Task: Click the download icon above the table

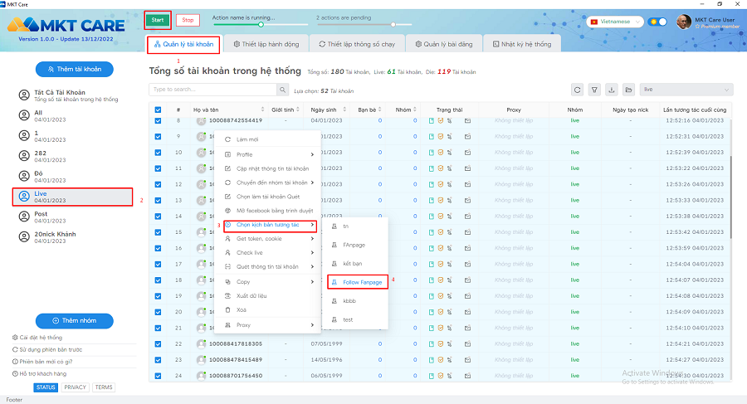Action: point(612,90)
